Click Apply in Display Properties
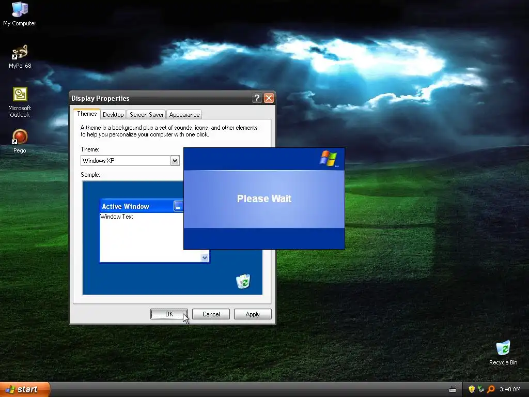This screenshot has width=529, height=397. tap(253, 314)
